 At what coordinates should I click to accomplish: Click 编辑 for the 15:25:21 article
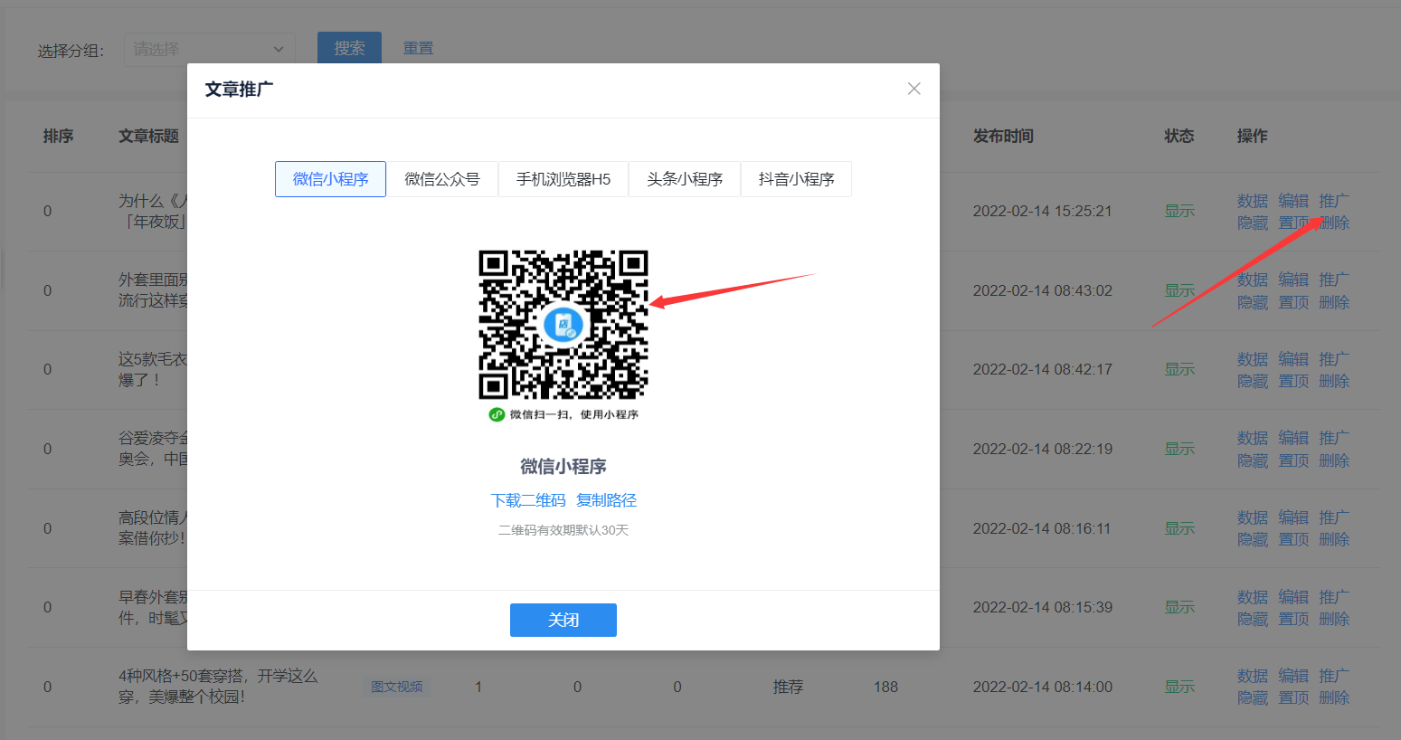tap(1293, 201)
